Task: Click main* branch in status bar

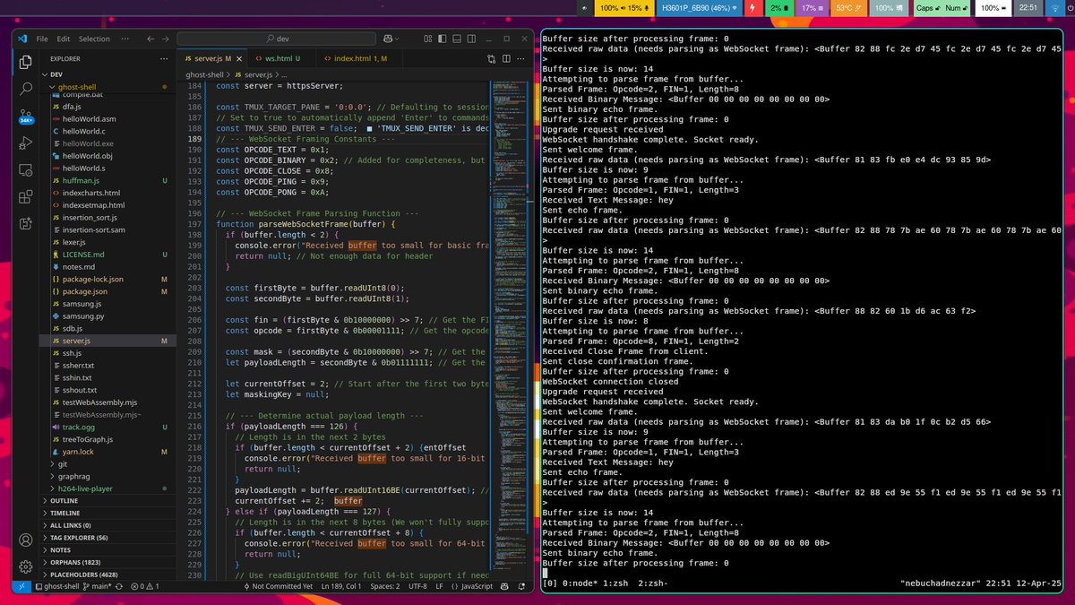Action: [x=96, y=586]
